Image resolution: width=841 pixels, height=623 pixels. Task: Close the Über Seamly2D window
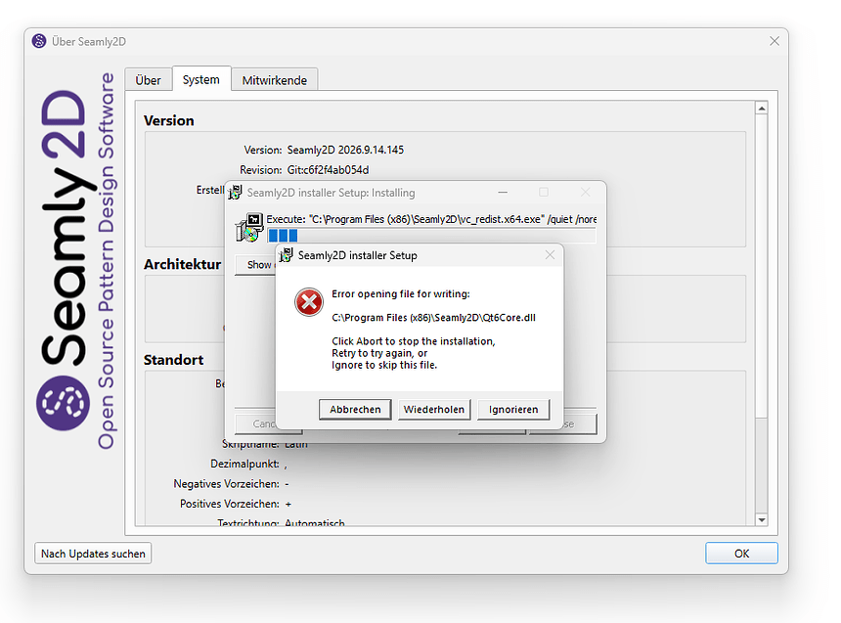[774, 41]
